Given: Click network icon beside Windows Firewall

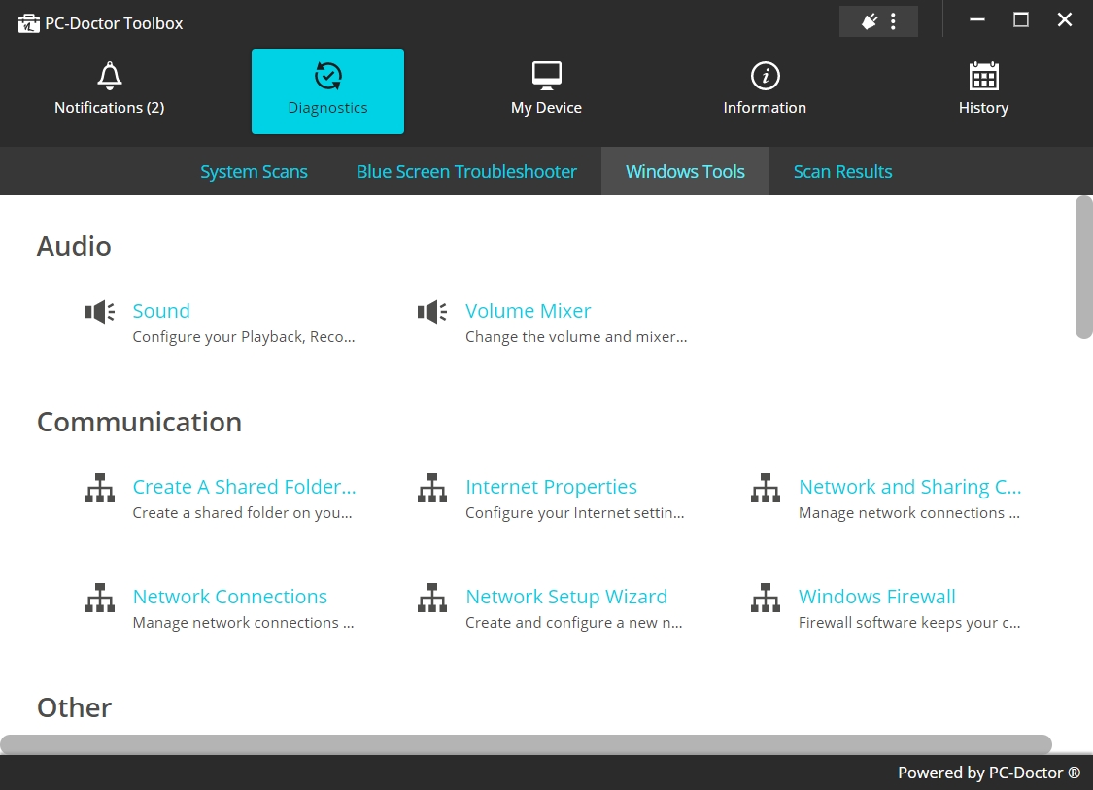Looking at the screenshot, I should tap(766, 598).
